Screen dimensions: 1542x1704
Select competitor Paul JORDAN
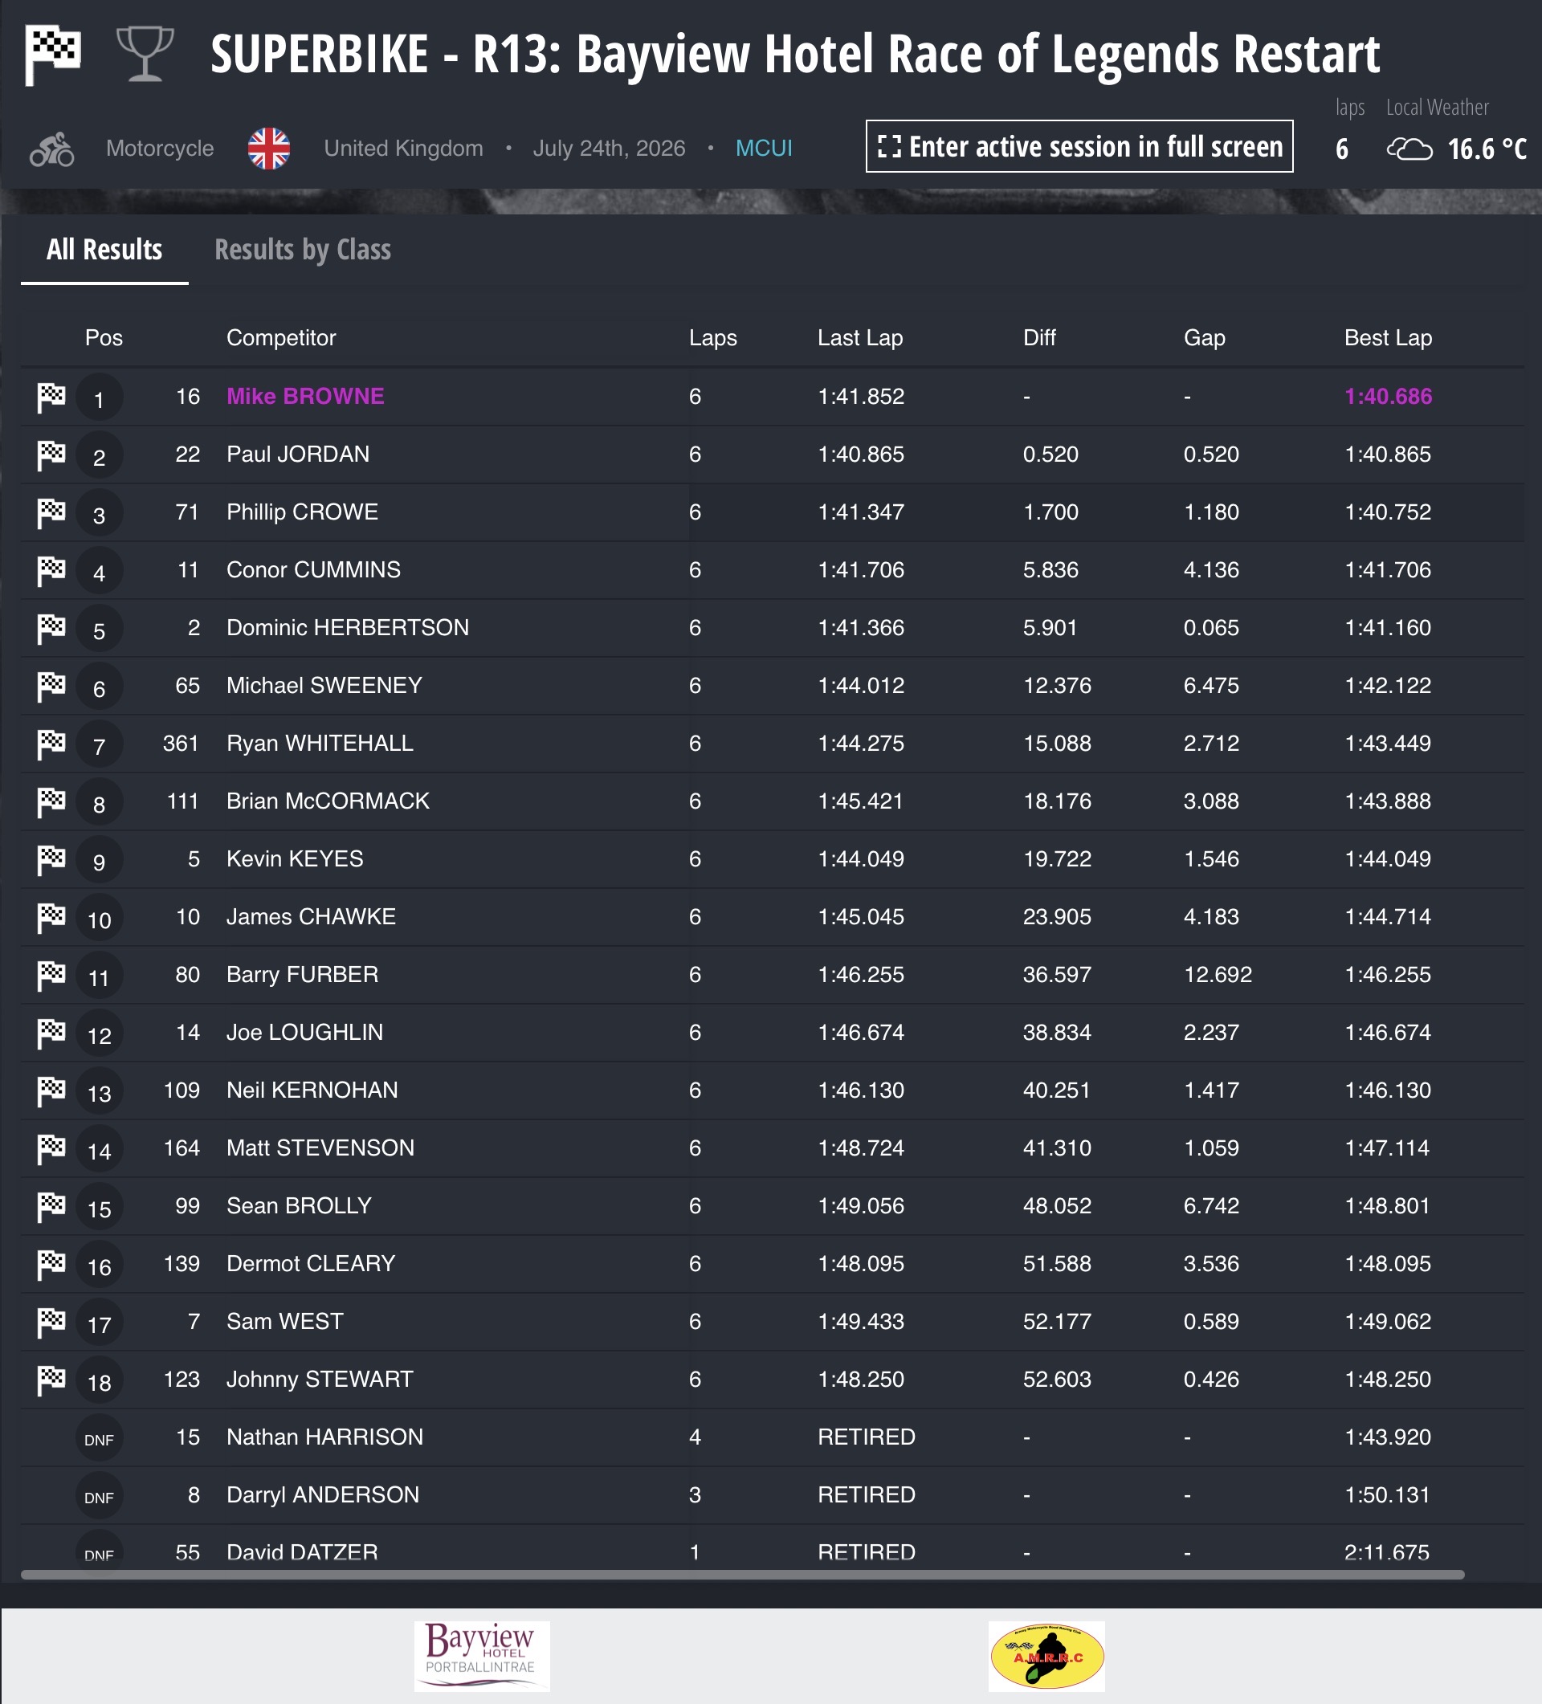[298, 454]
